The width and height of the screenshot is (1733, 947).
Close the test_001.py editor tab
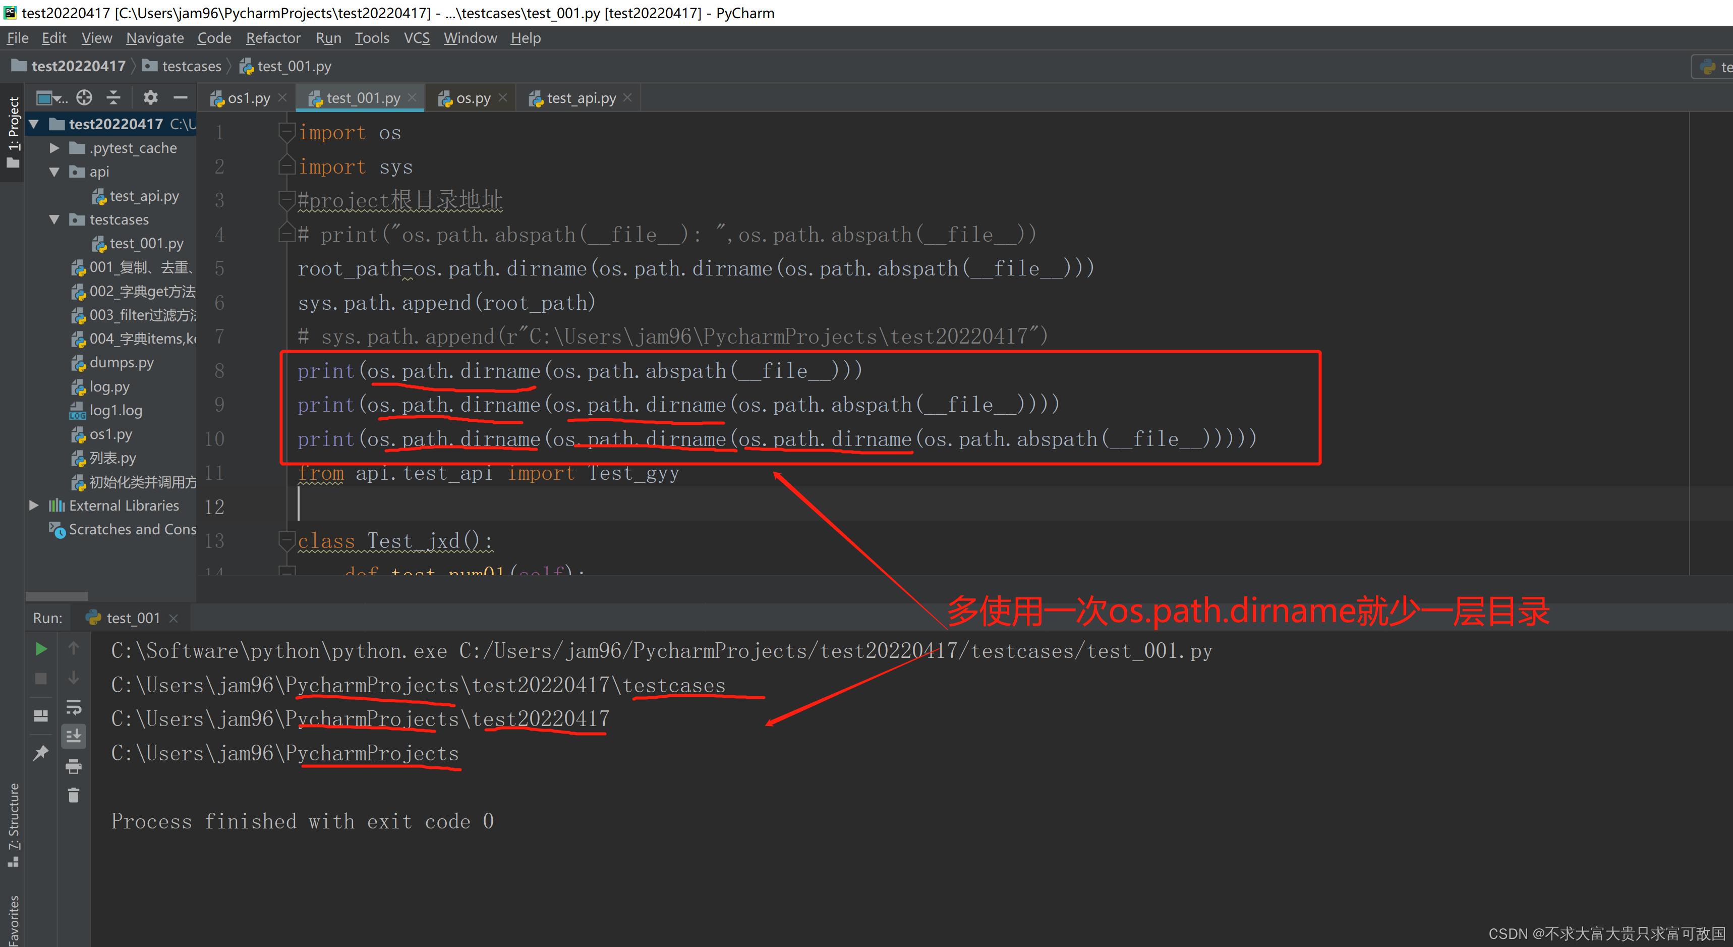(x=413, y=97)
